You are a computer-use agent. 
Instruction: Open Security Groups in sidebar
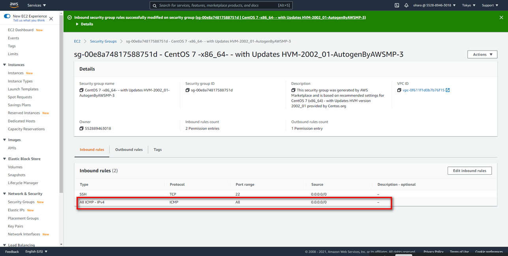pyautogui.click(x=21, y=202)
